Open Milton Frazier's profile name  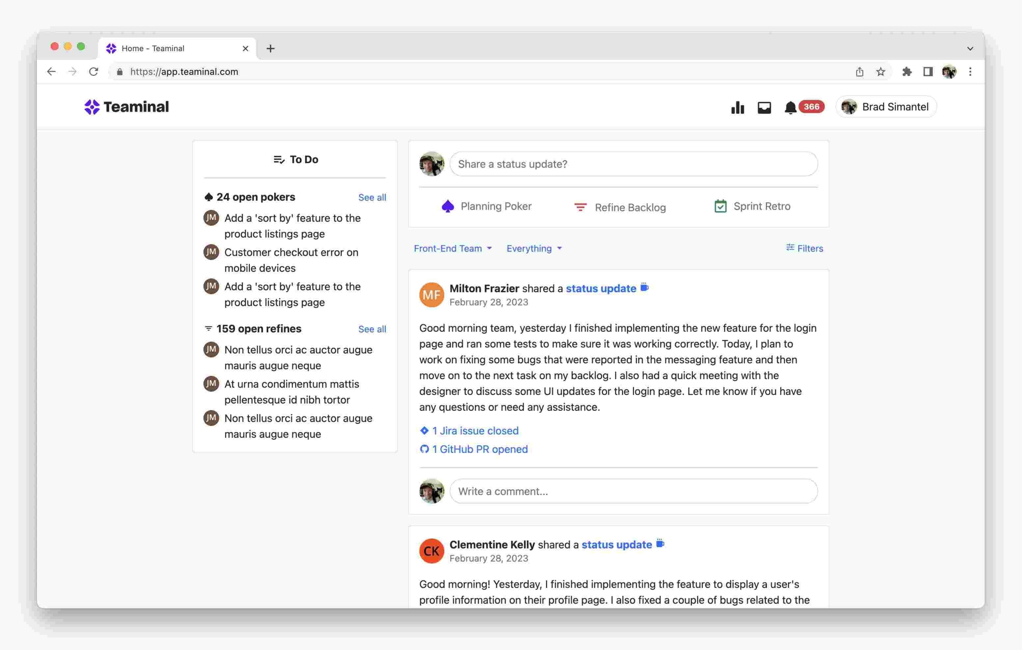coord(484,288)
